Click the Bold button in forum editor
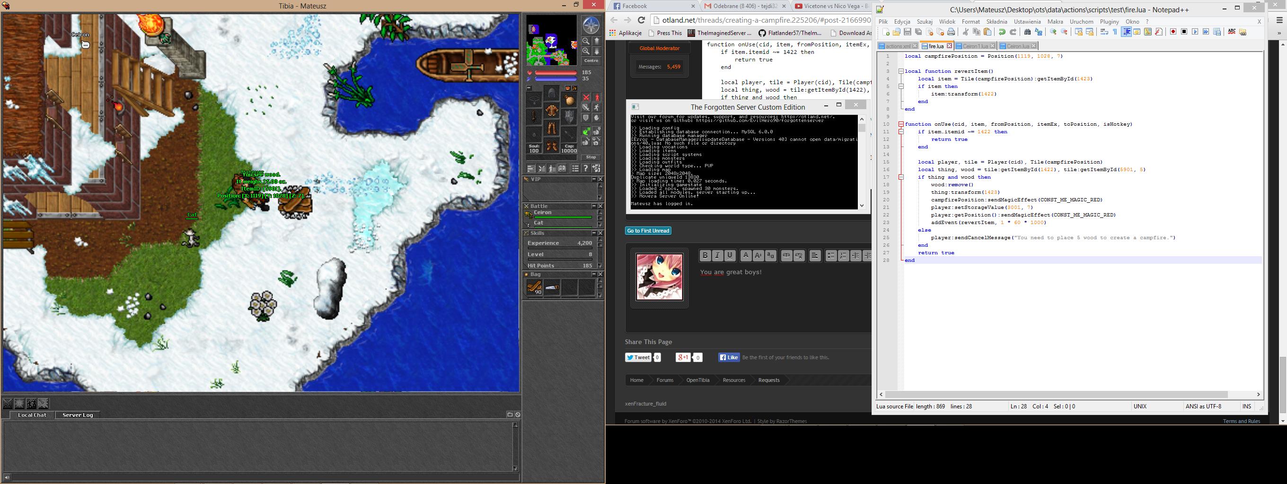Viewport: 1287px width, 484px height. click(705, 256)
